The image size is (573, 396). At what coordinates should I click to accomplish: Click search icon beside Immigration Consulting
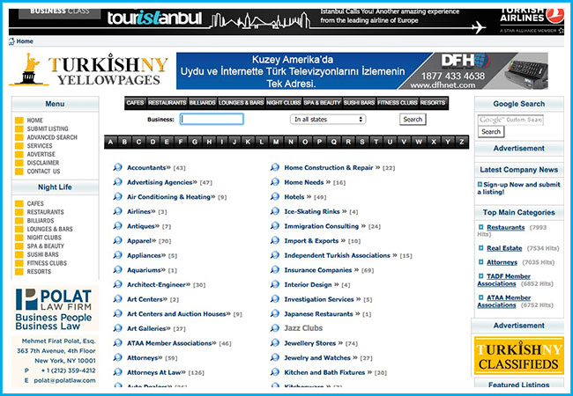(275, 226)
